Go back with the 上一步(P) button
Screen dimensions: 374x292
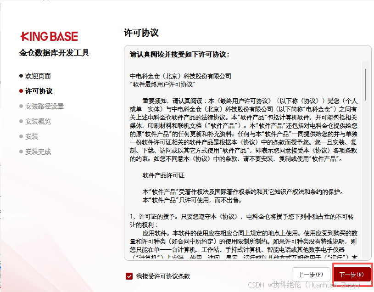click(x=311, y=275)
